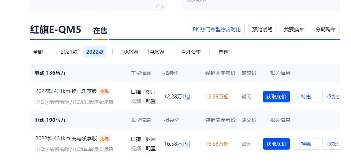The image size is (351, 168).
Task: Open 视频 link for 充电乐享版
Action: [x=136, y=149]
